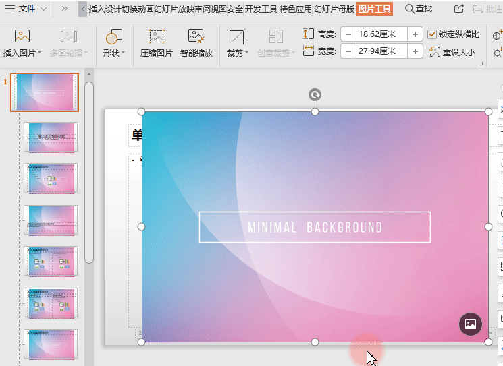Open the Insert Picture dropdown arrow

tap(40, 53)
